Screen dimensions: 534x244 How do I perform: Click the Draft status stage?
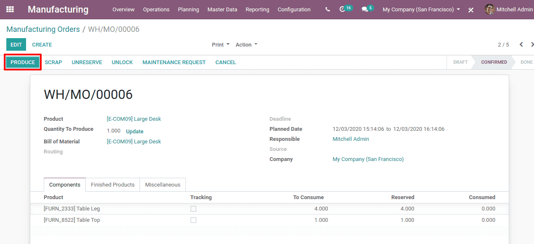460,62
